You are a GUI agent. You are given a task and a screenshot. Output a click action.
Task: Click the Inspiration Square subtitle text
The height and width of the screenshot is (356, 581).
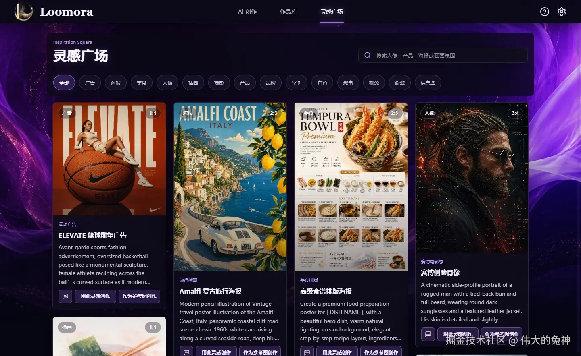73,42
